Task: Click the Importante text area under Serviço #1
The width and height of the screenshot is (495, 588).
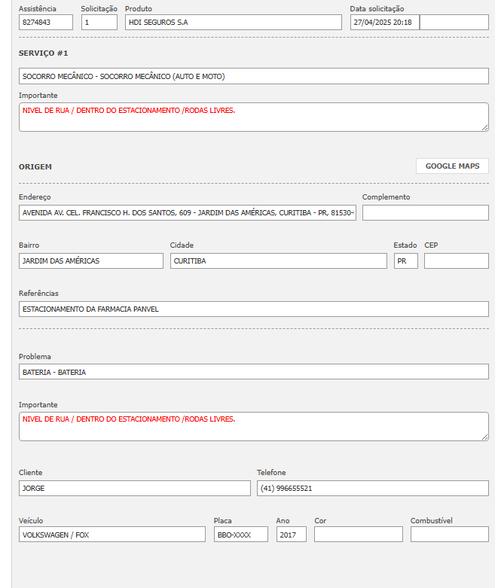Action: 253,117
